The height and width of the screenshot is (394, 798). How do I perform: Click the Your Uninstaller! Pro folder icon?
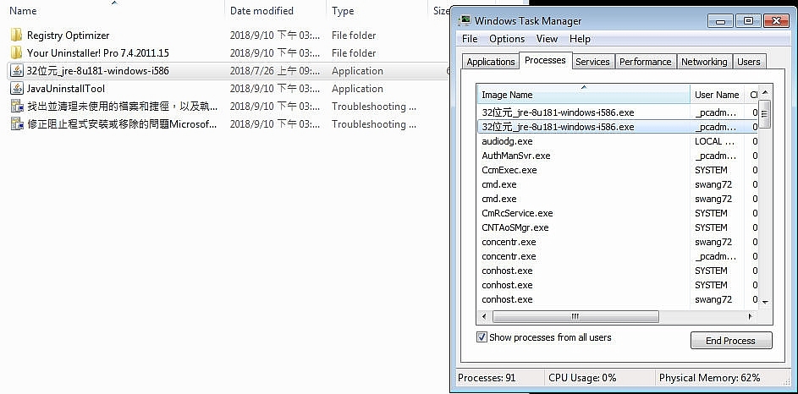point(16,53)
